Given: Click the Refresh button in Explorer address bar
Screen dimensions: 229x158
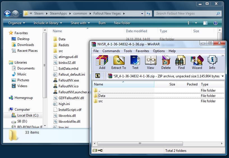Looking at the screenshot, I should pyautogui.click(x=148, y=13).
